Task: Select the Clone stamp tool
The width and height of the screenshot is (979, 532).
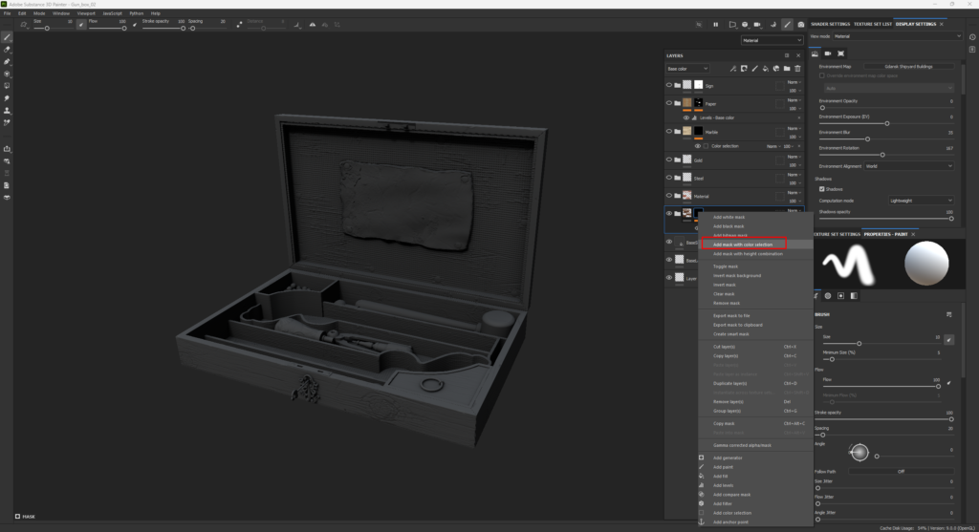Action: [x=8, y=110]
